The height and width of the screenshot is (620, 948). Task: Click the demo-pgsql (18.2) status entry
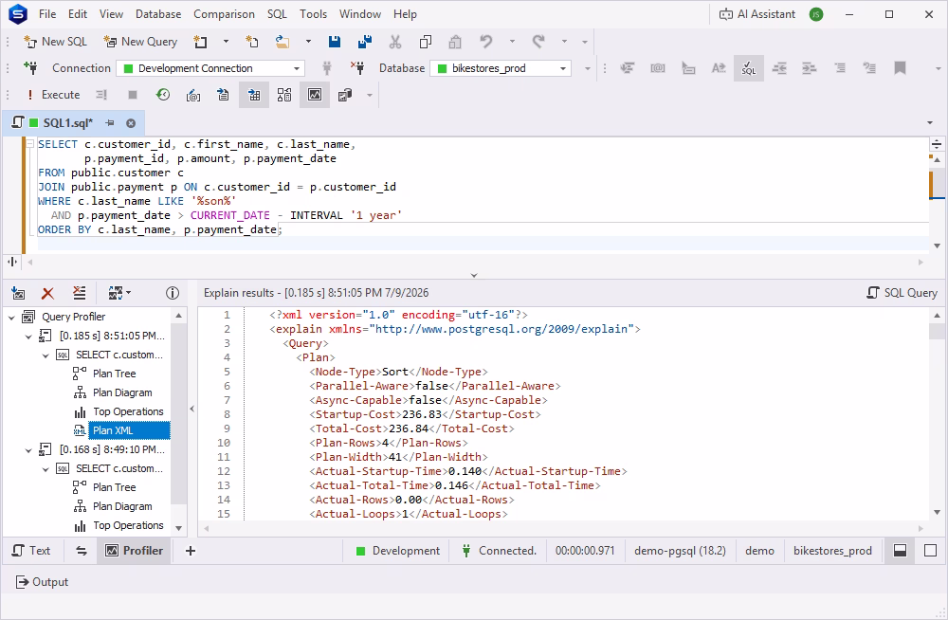tap(680, 551)
